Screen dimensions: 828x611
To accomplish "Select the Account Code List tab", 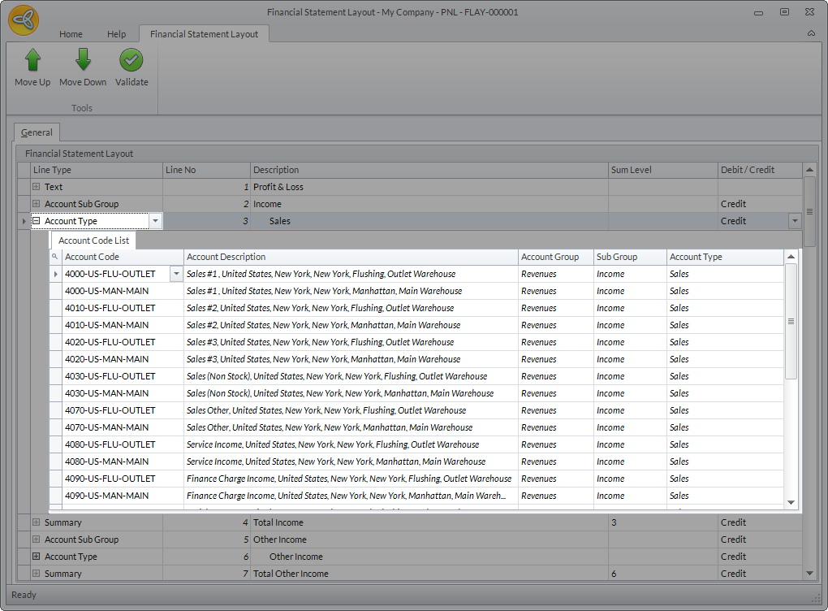I will tap(93, 240).
